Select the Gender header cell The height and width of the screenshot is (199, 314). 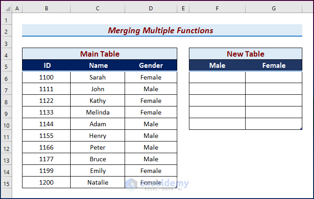[x=151, y=66]
